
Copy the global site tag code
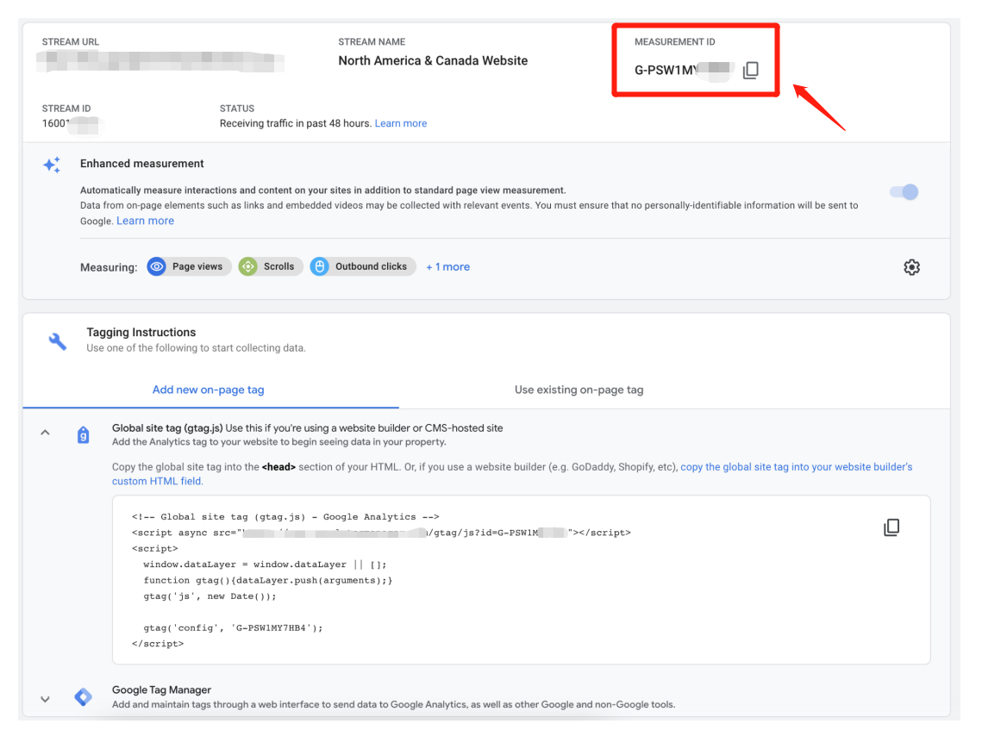(891, 527)
